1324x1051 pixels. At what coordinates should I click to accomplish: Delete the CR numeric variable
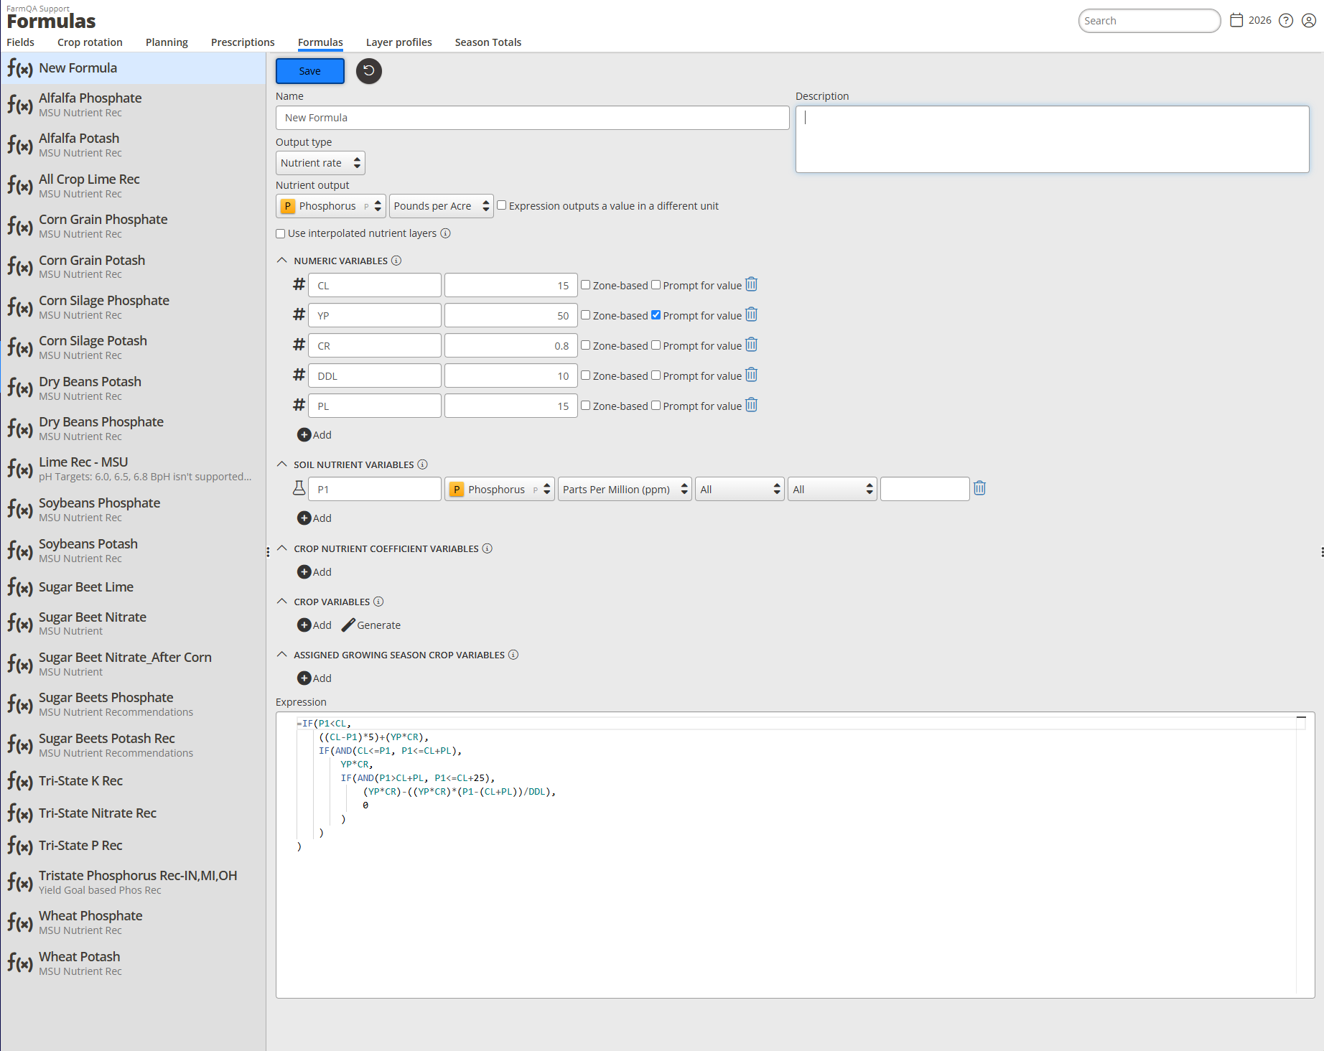coord(751,345)
